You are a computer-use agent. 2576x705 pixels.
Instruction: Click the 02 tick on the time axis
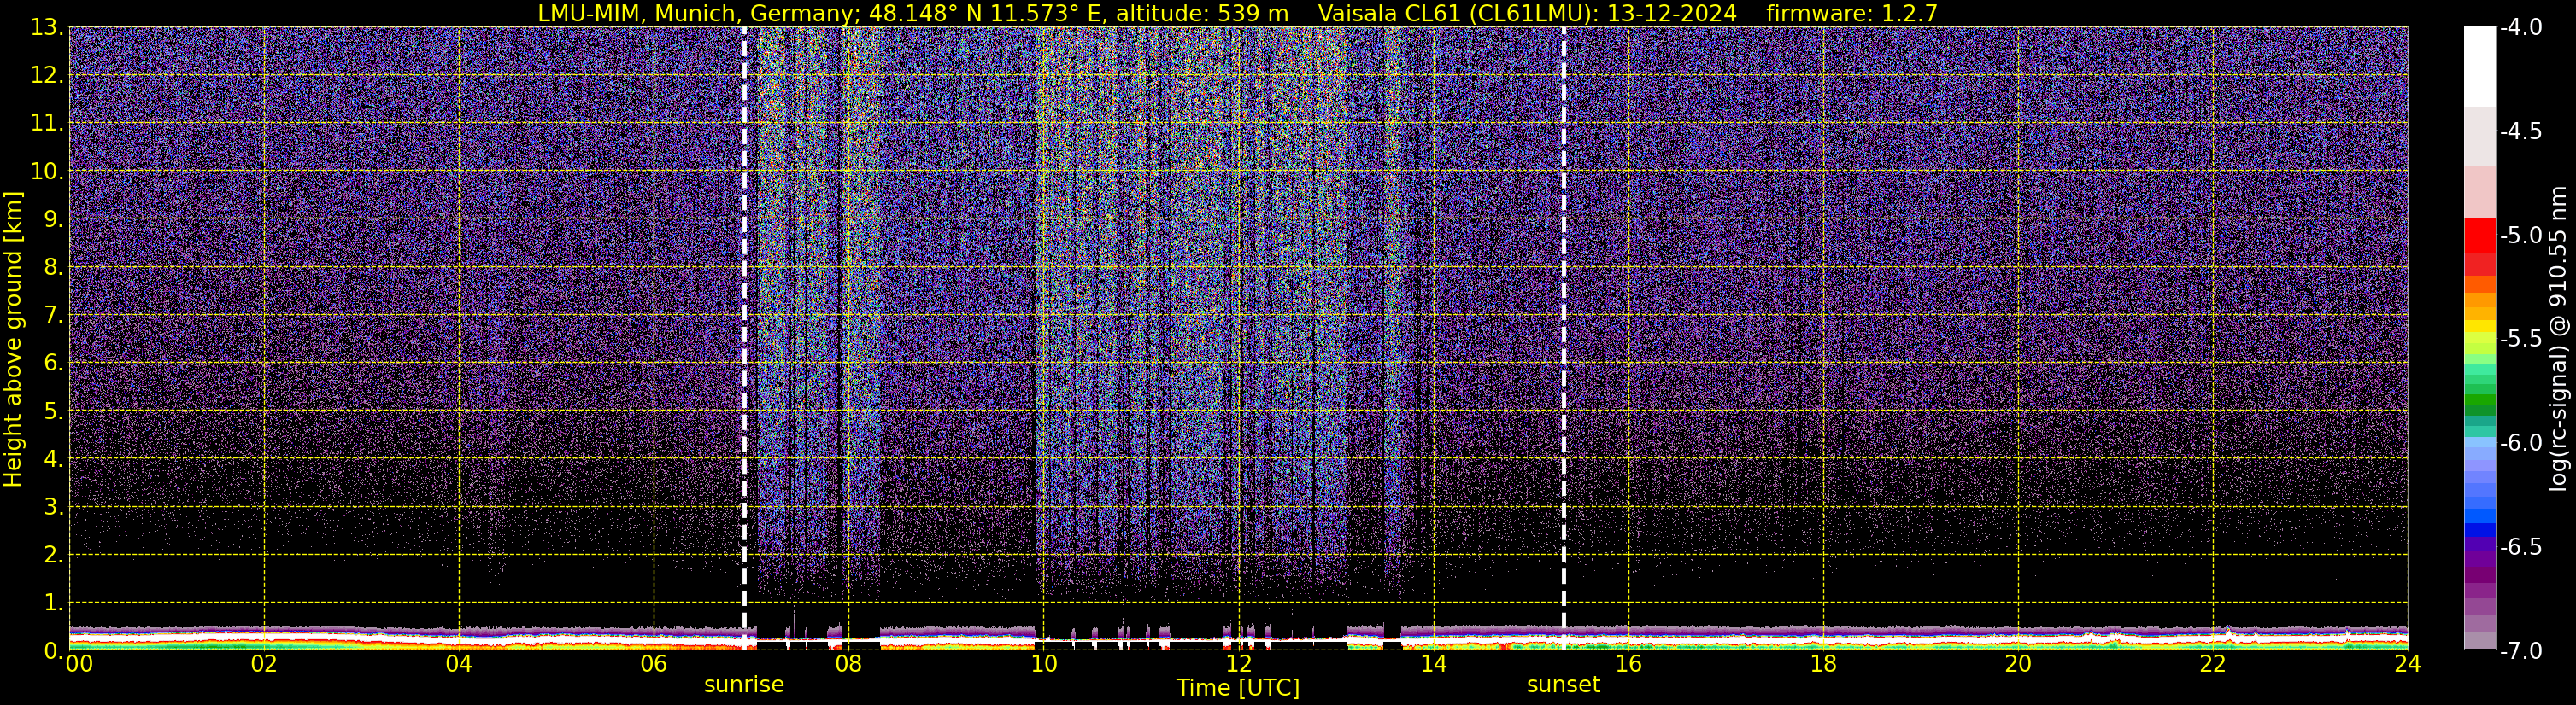pos(263,664)
